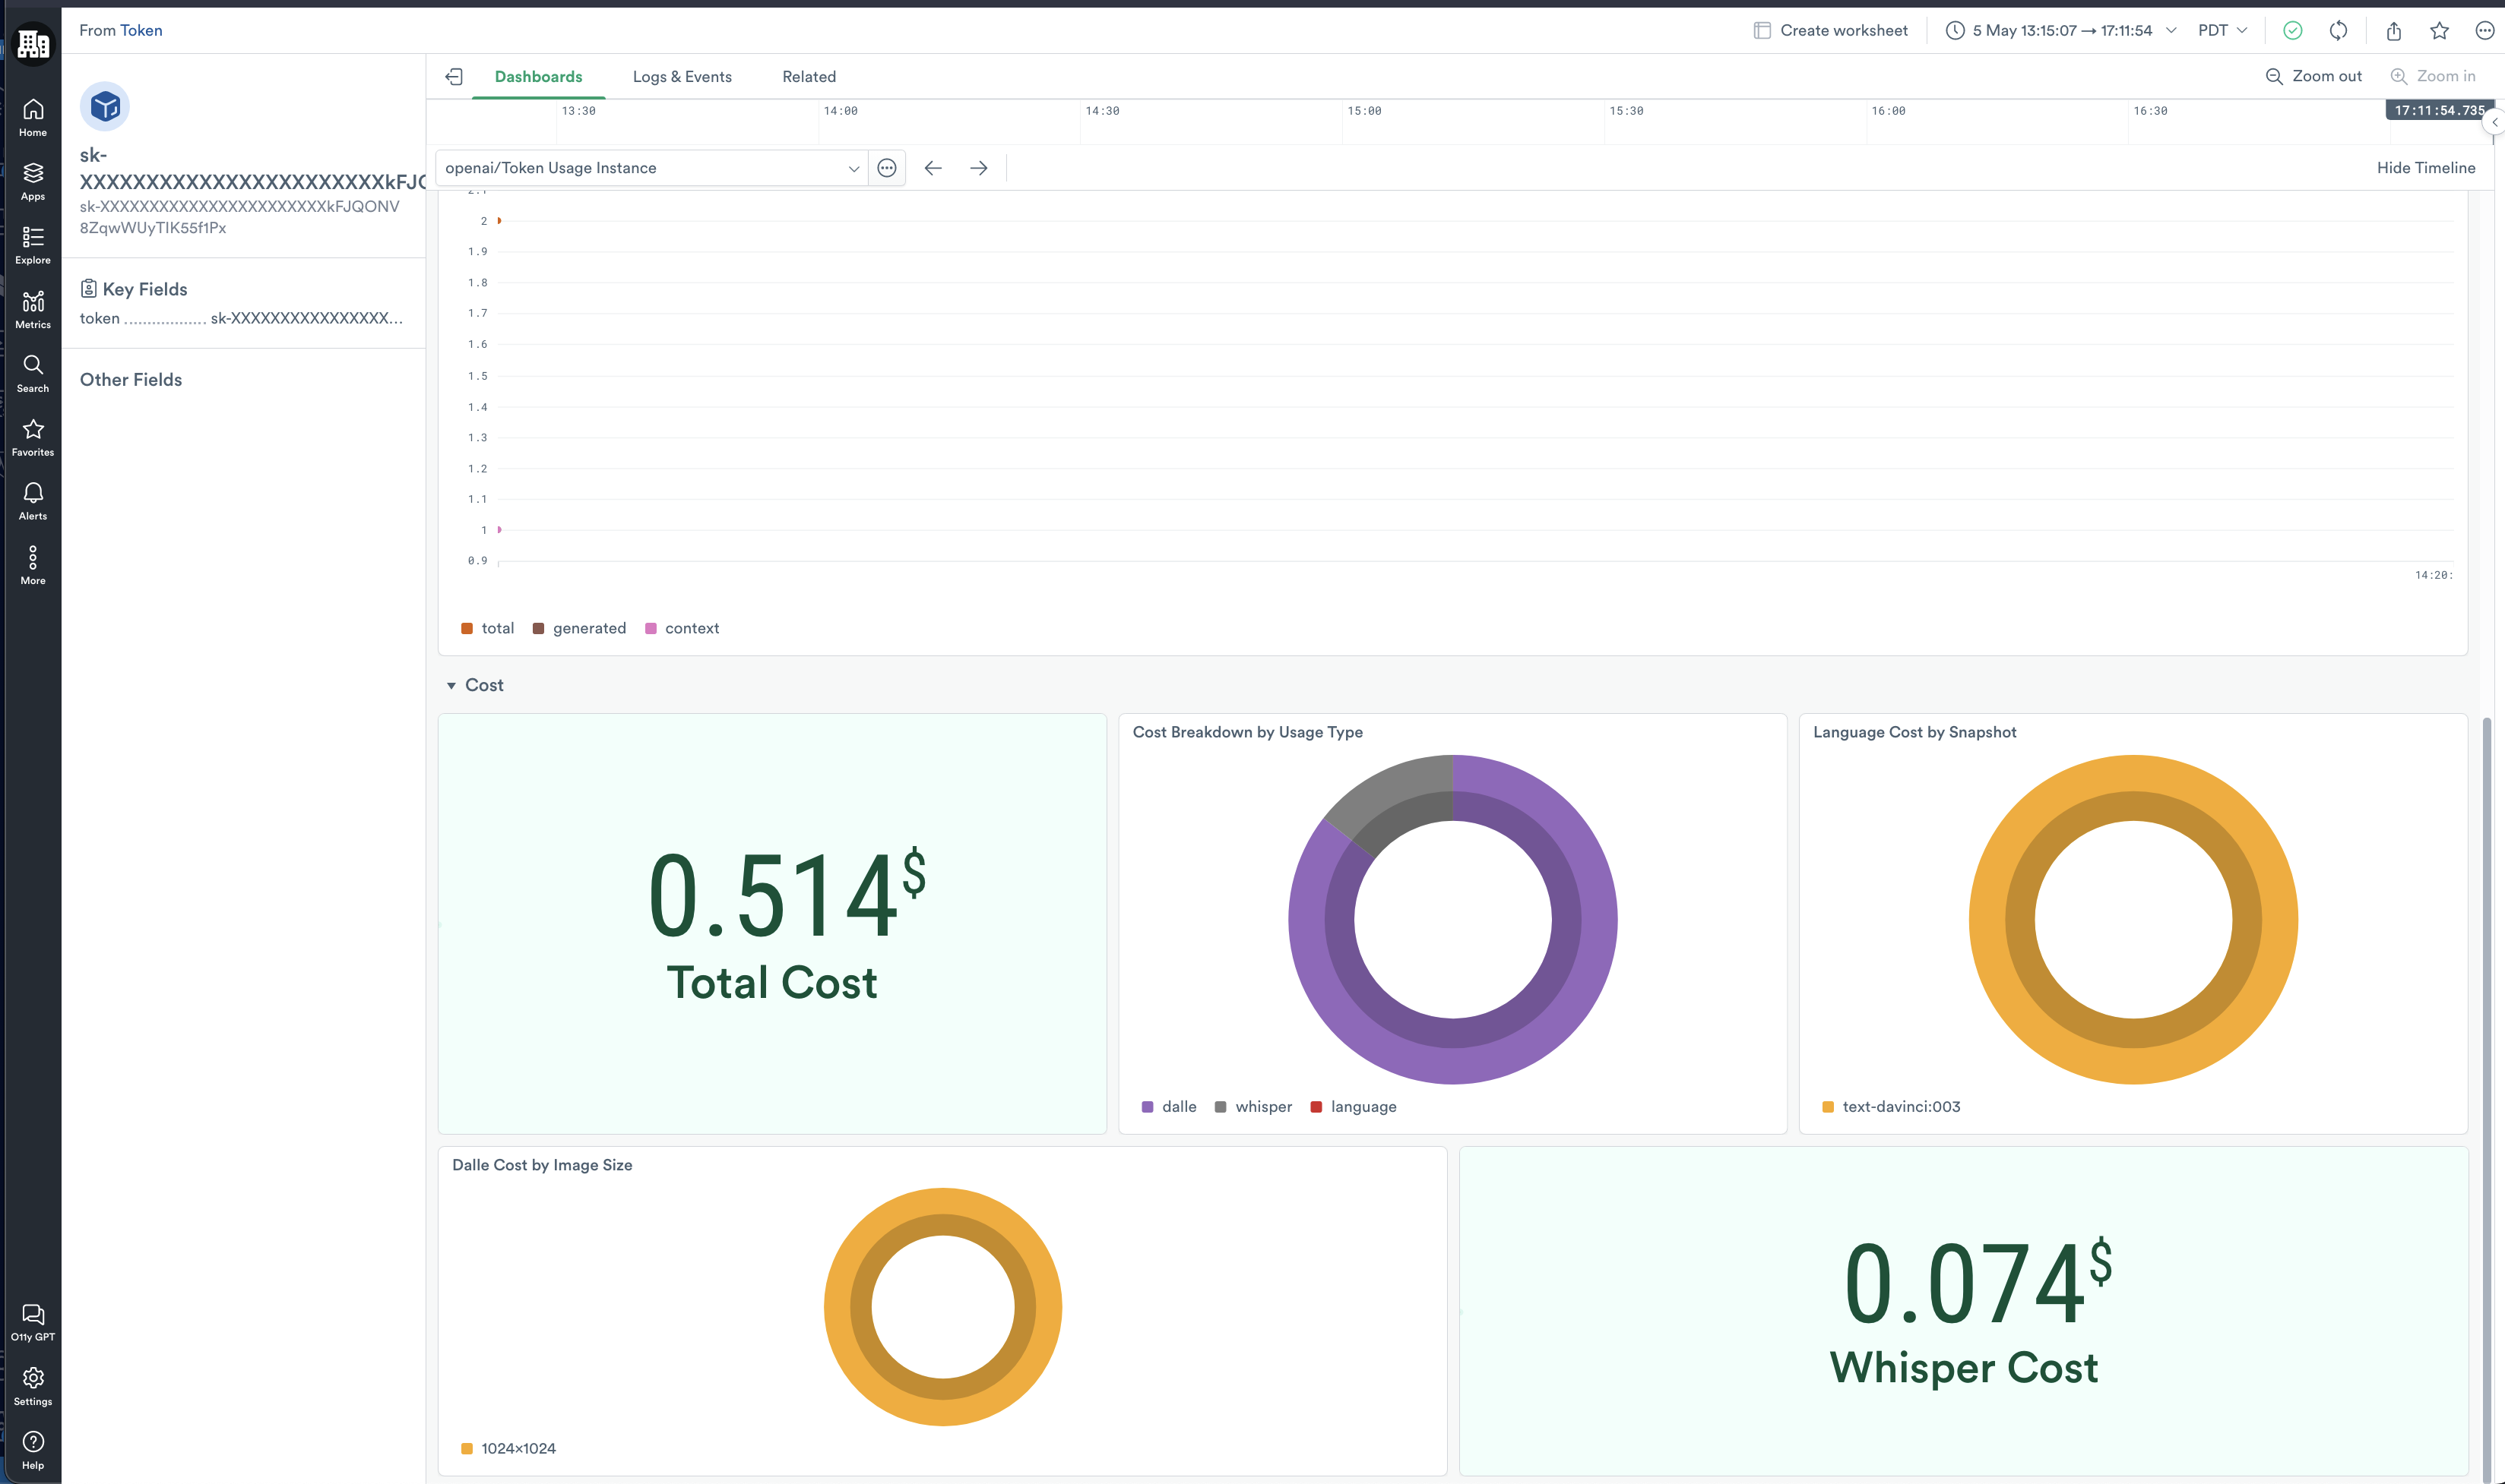Change the PDT timezone dropdown
Viewport: 2505px width, 1484px height.
click(x=2222, y=31)
